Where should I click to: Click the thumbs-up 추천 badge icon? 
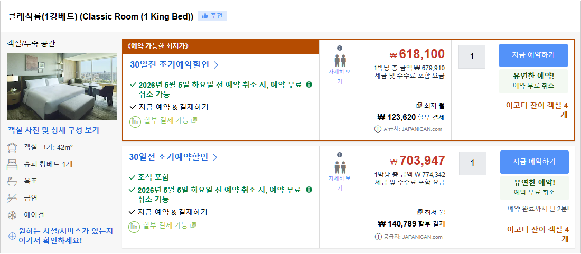(x=205, y=16)
